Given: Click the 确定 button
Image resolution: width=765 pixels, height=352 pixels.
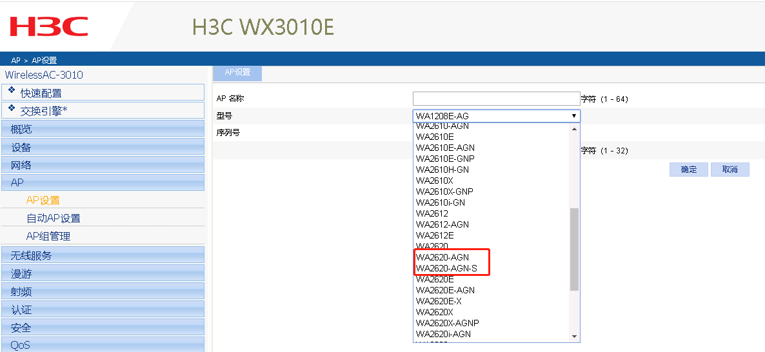Looking at the screenshot, I should click(x=689, y=170).
